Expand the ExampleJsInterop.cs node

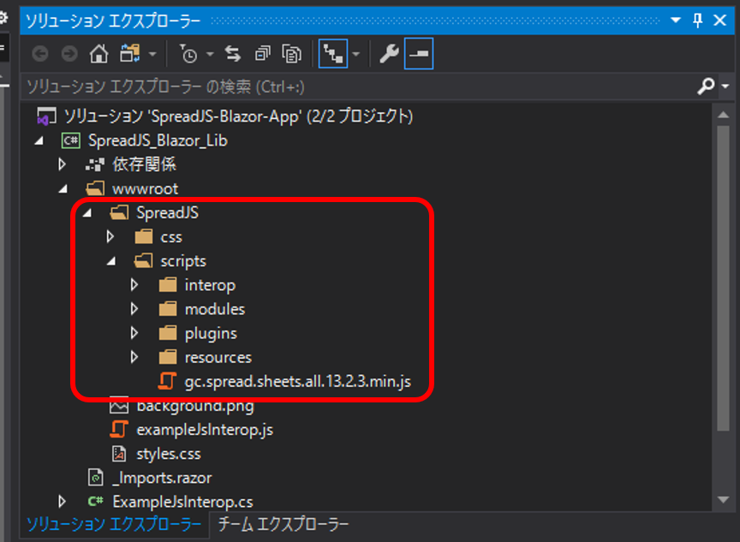62,502
